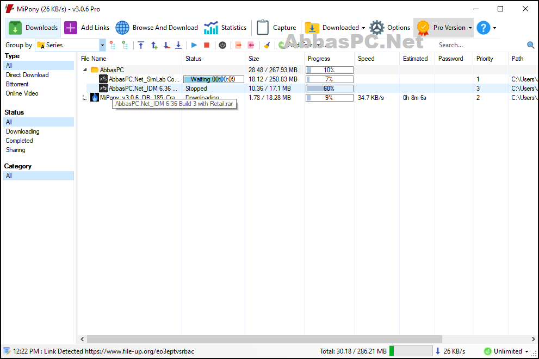This screenshot has width=539, height=359.
Task: Click the MiPony download blue flame icon
Action: (x=95, y=97)
